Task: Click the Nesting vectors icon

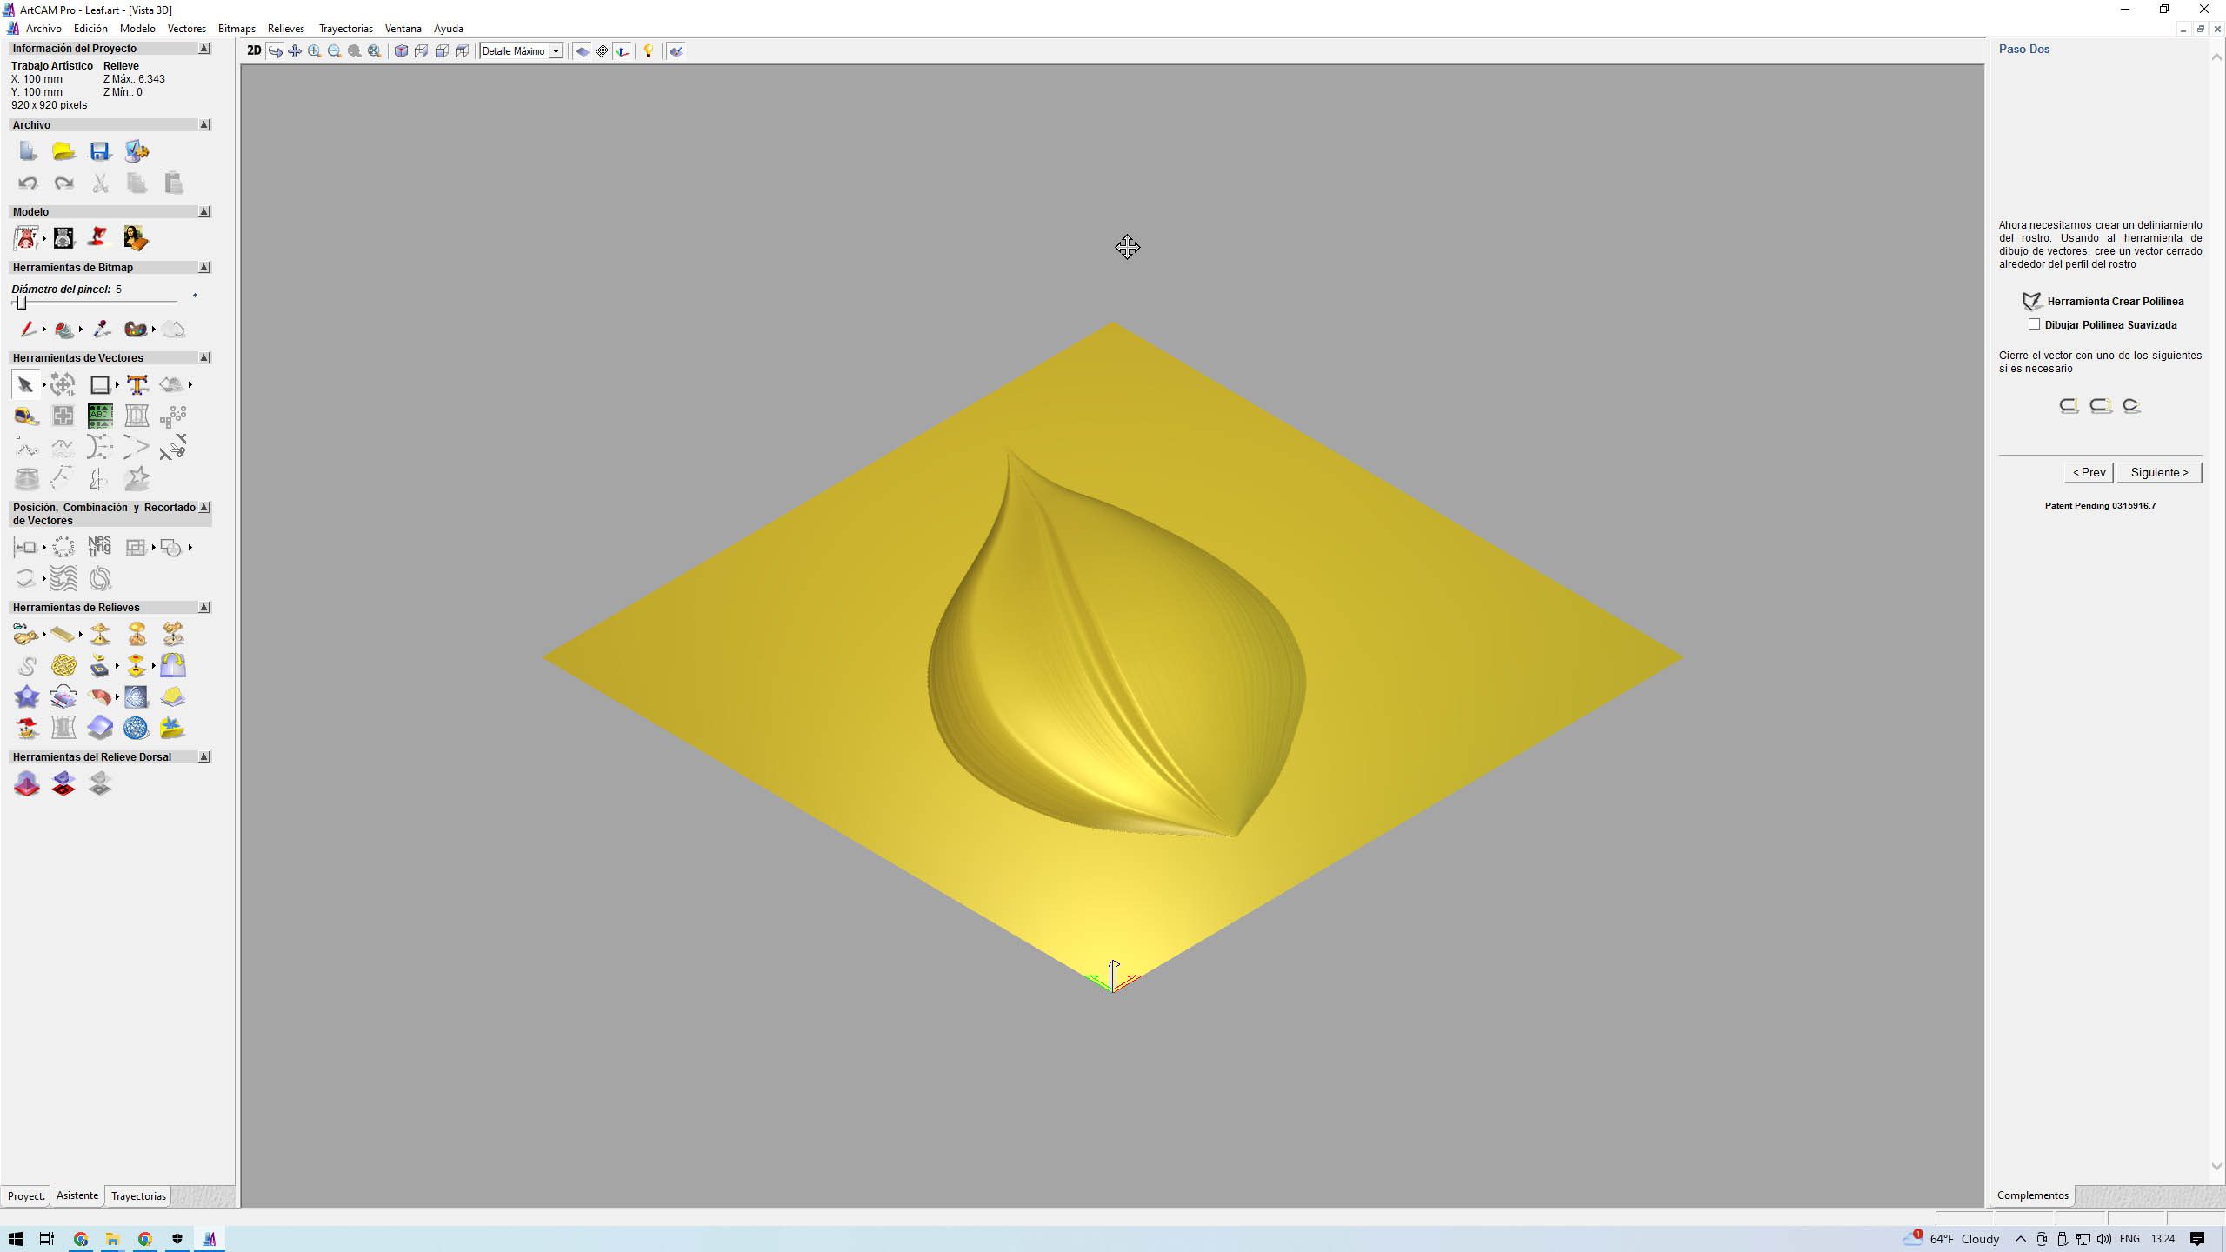Action: (99, 546)
